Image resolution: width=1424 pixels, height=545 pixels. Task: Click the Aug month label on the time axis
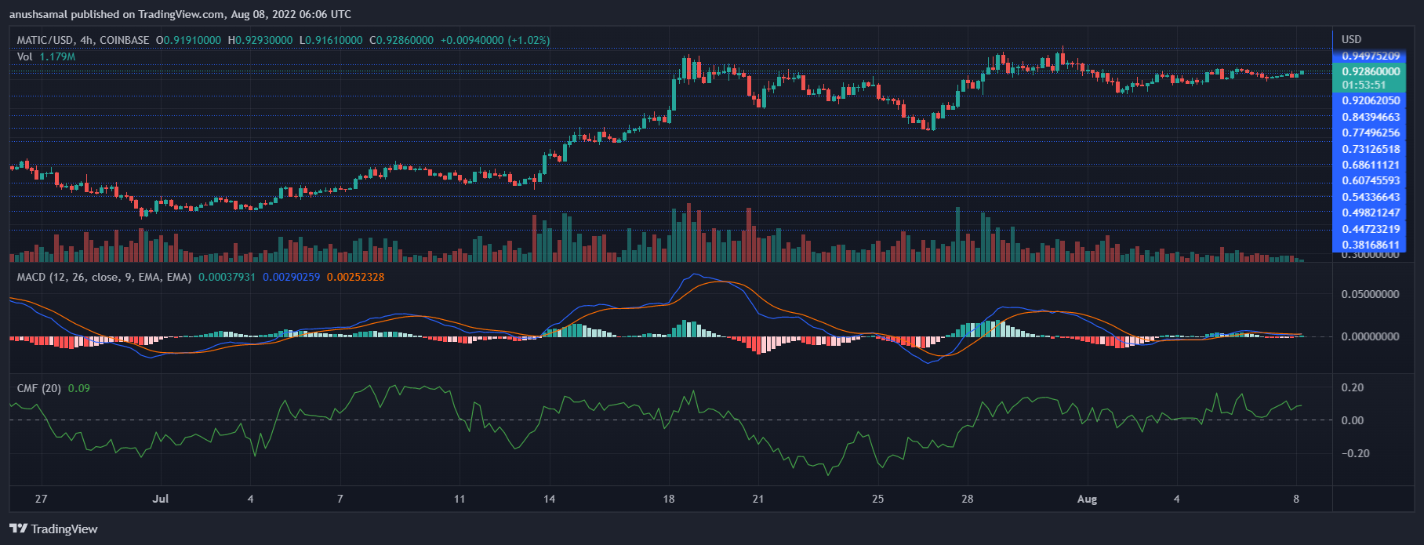point(1087,499)
